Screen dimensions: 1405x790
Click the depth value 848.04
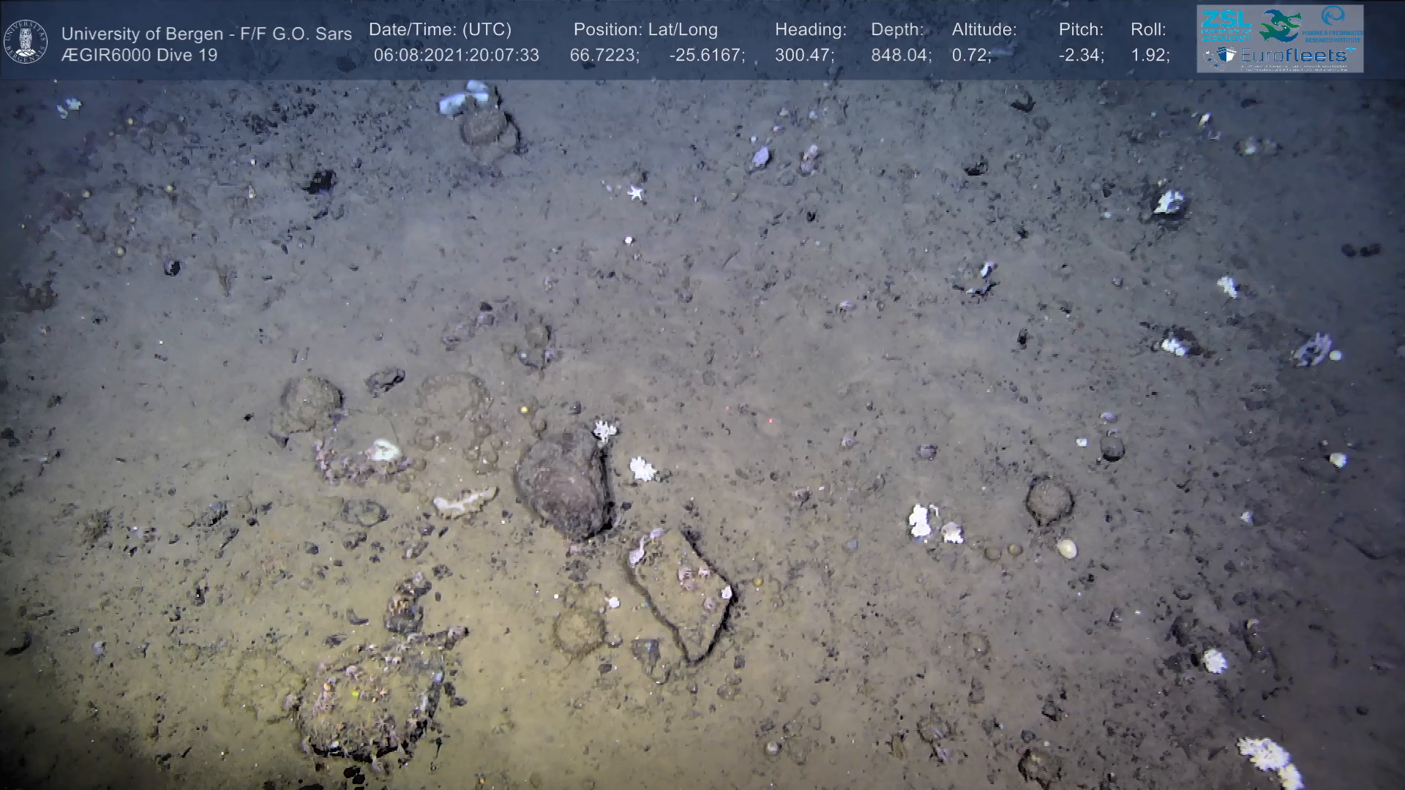point(900,55)
